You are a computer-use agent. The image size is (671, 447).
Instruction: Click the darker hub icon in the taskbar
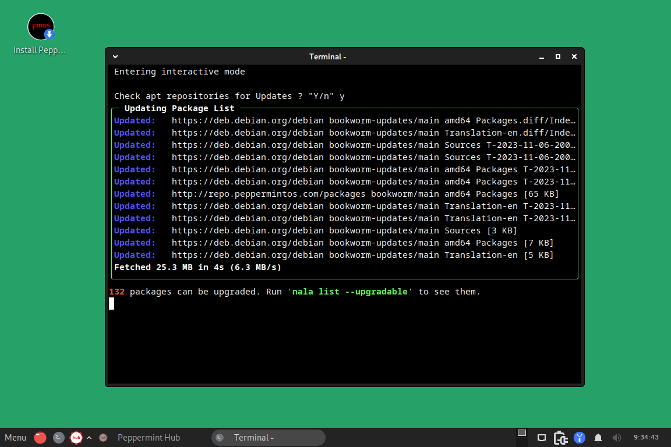pos(103,437)
